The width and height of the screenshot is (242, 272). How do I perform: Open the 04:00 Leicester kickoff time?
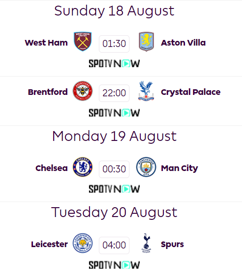[x=114, y=245]
